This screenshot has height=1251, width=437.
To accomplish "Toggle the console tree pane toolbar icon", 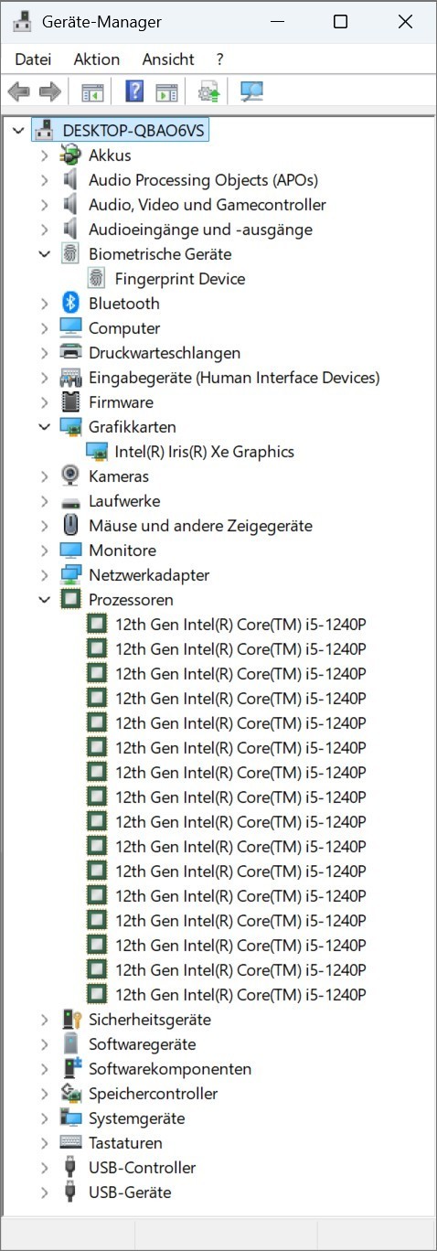I will point(92,91).
